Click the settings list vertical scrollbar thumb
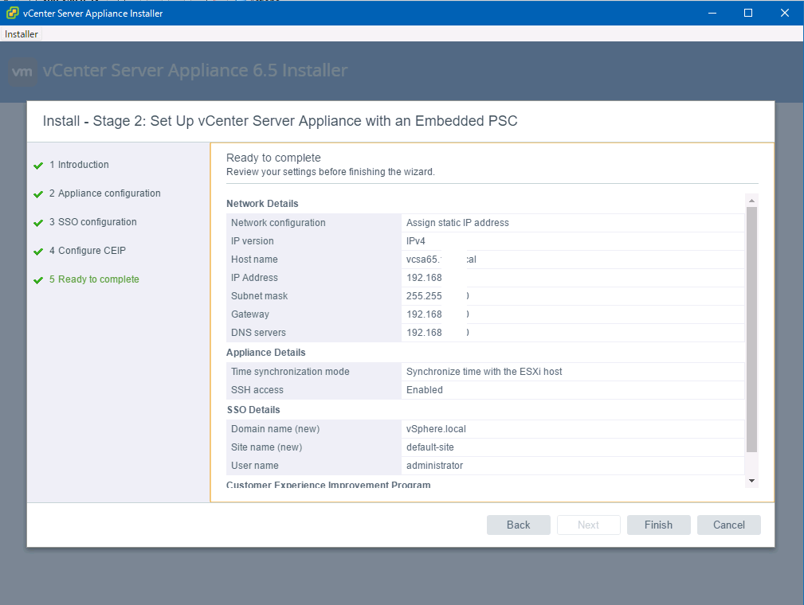 [751, 330]
